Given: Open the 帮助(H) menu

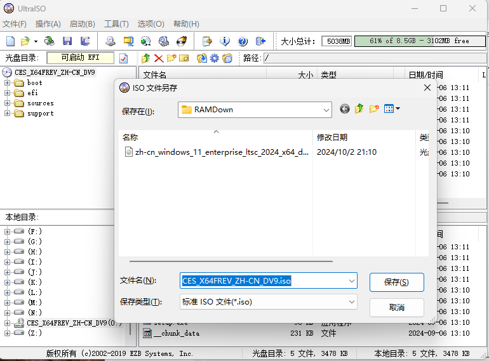Looking at the screenshot, I should [186, 24].
